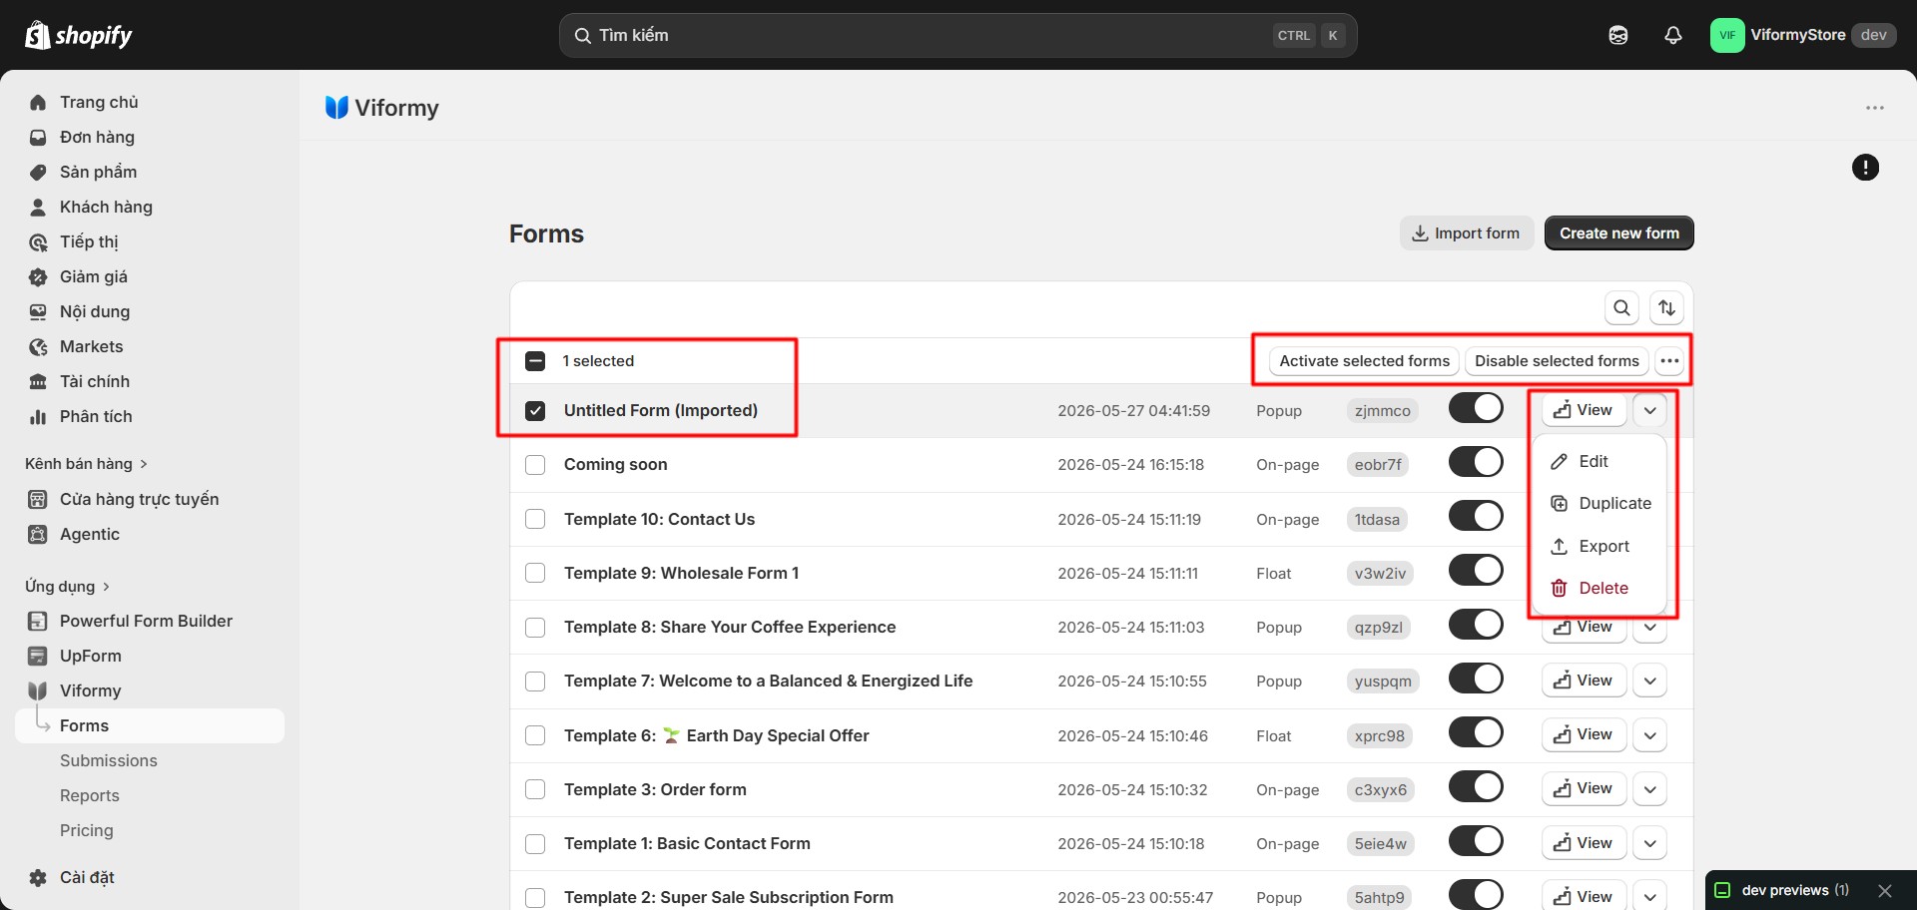Open more bulk actions three-dots button
This screenshot has height=910, width=1917.
point(1669,361)
